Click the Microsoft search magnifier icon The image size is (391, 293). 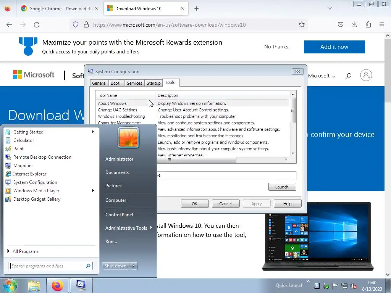coord(348,76)
